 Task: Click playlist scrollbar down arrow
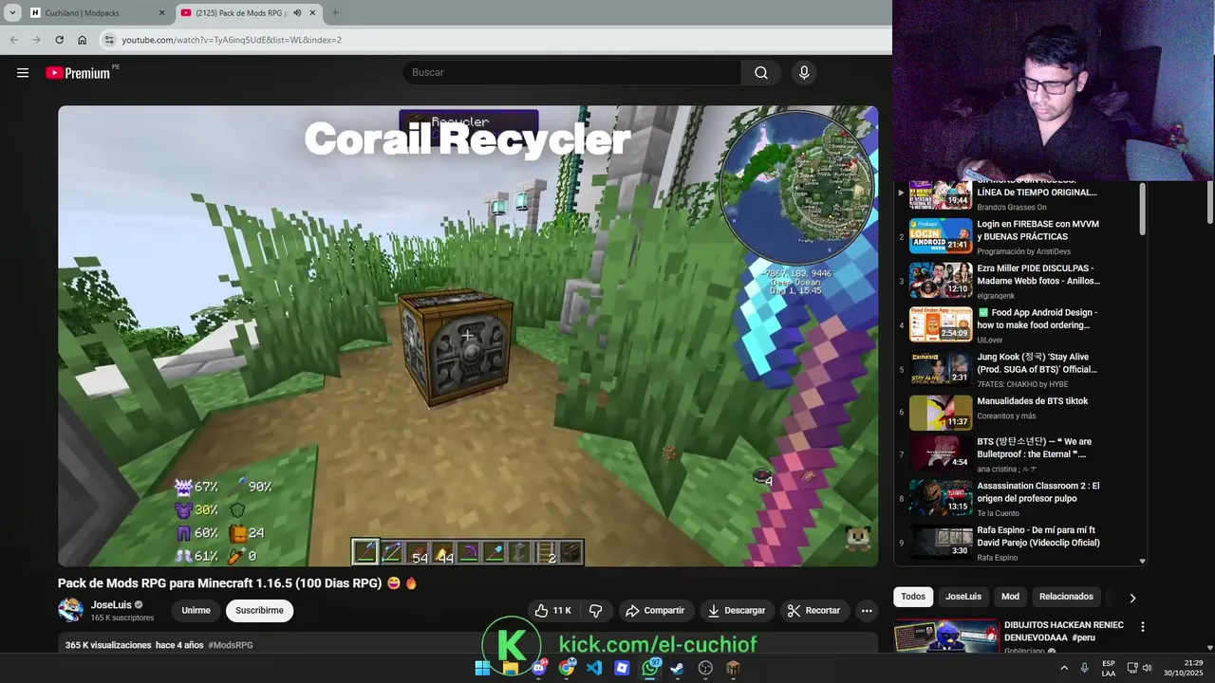coord(1142,561)
